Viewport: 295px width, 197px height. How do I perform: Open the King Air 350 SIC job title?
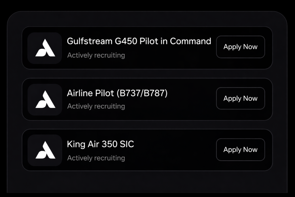click(100, 144)
